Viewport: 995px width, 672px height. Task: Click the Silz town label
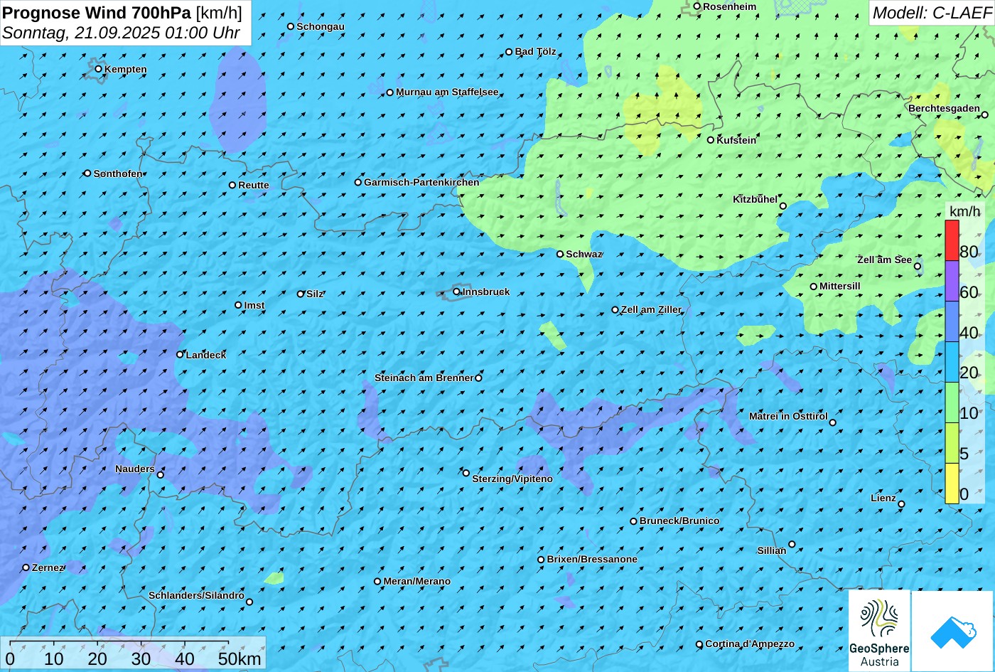point(315,294)
